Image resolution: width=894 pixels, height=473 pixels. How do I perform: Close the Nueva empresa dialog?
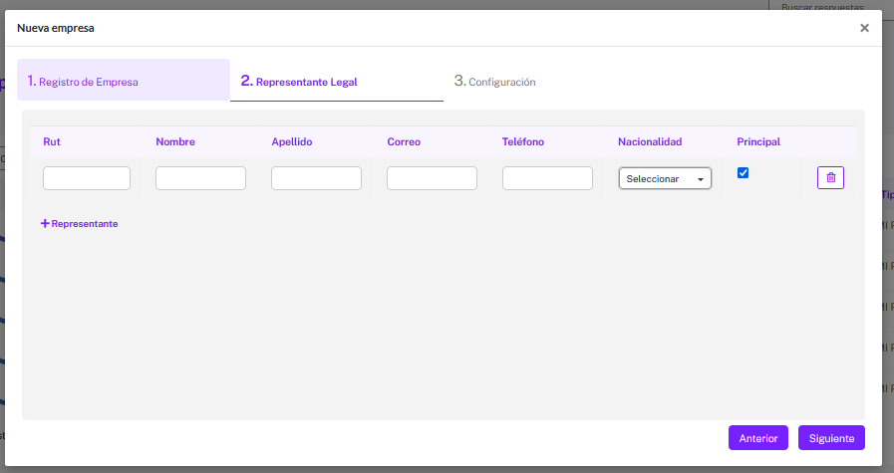tap(864, 28)
